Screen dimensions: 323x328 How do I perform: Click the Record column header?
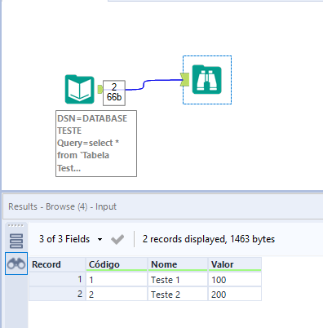coord(57,264)
